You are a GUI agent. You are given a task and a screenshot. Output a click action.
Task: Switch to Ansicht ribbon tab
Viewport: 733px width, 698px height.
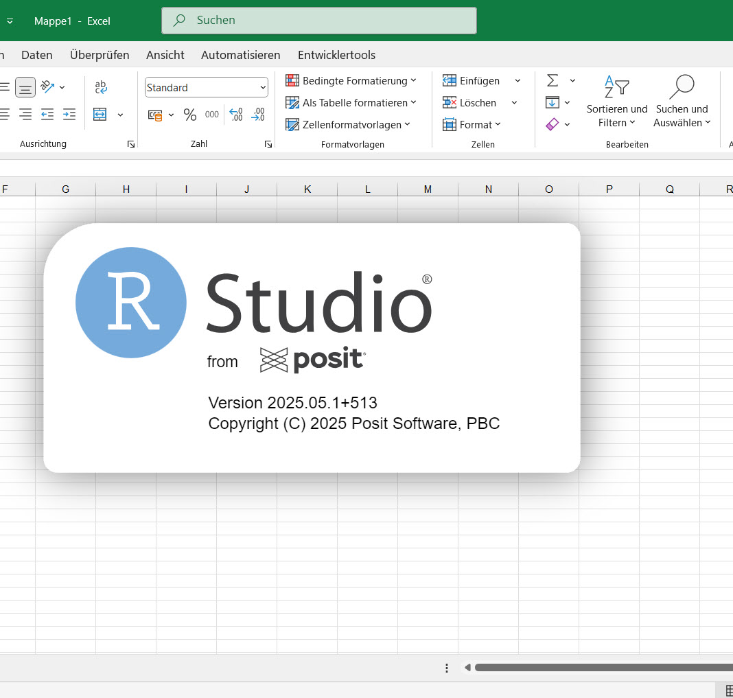coord(165,55)
